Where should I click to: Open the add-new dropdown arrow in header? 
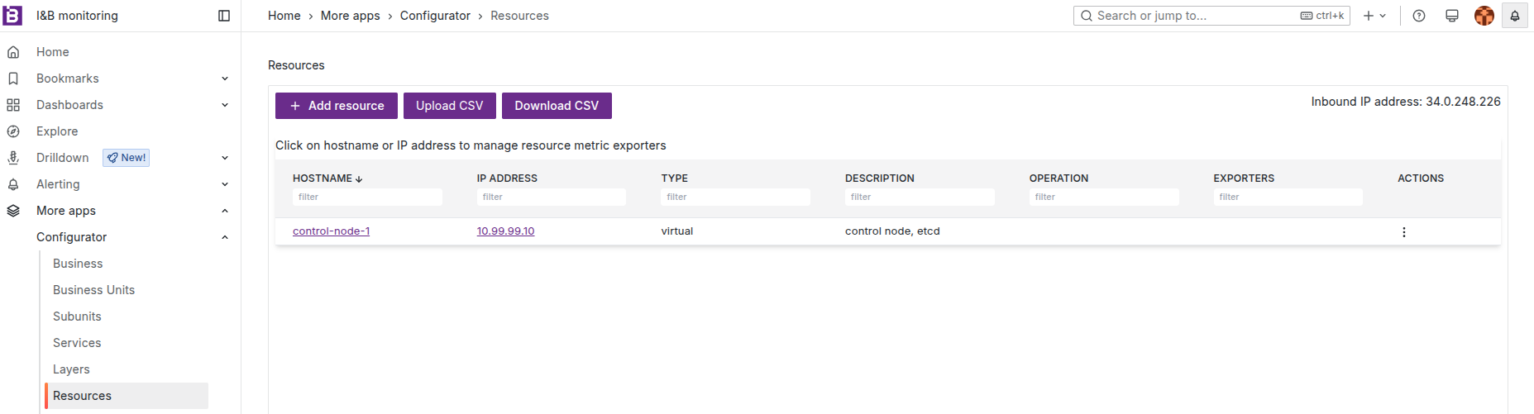click(x=1383, y=16)
